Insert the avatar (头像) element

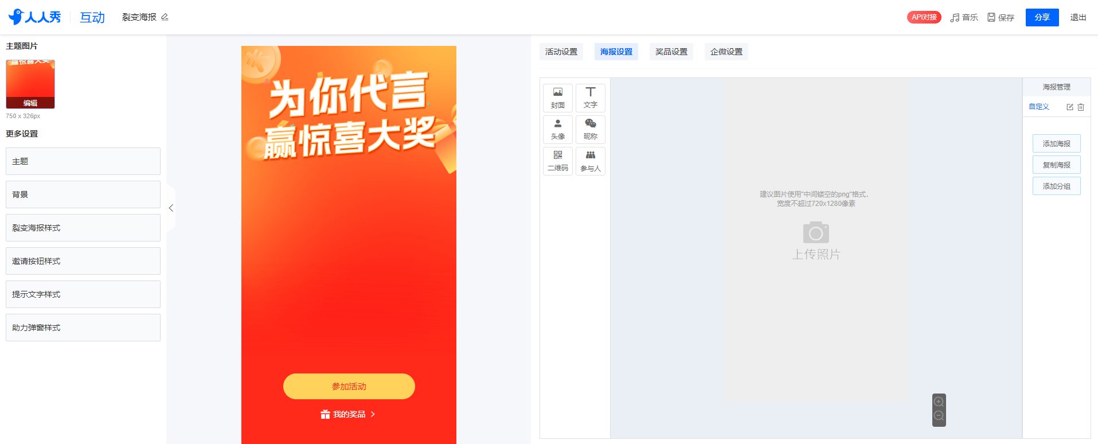click(x=557, y=129)
